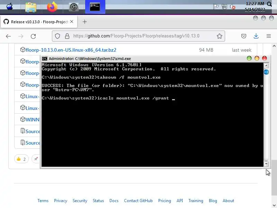The height and width of the screenshot is (208, 277).
Task: Select the cmd.exe taskbar button
Action: [95, 7]
